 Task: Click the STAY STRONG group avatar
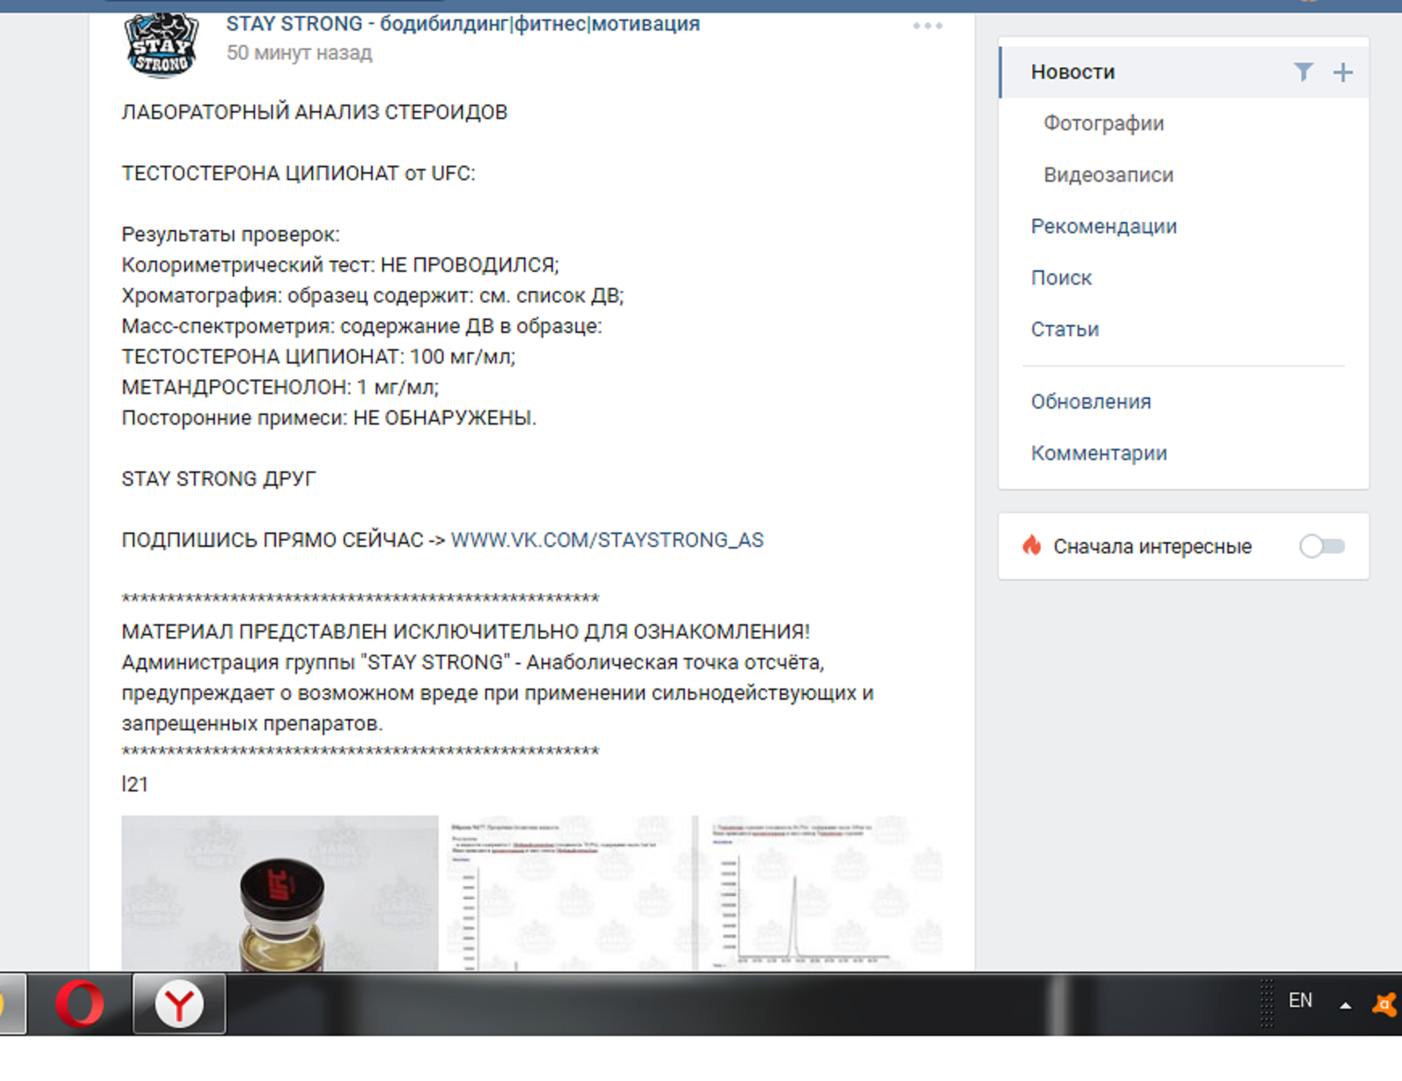point(161,45)
